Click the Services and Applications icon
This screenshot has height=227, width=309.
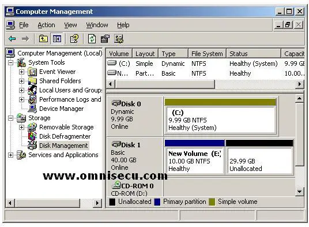pos(21,155)
